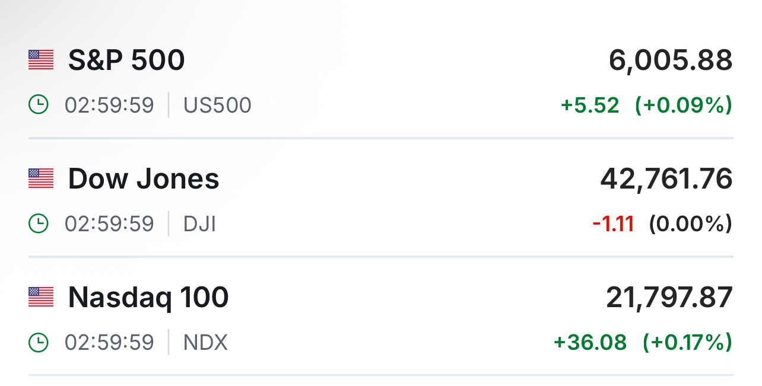Click the Nasdaq 100 change +36.08
The width and height of the screenshot is (762, 386).
[590, 343]
